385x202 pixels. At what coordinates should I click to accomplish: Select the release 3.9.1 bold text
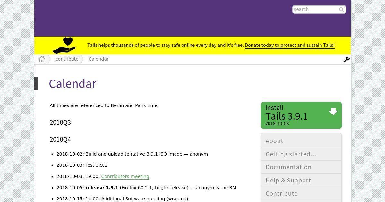point(102,188)
